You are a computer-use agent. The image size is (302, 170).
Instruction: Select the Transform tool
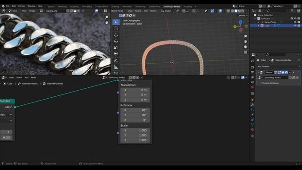tap(116, 53)
